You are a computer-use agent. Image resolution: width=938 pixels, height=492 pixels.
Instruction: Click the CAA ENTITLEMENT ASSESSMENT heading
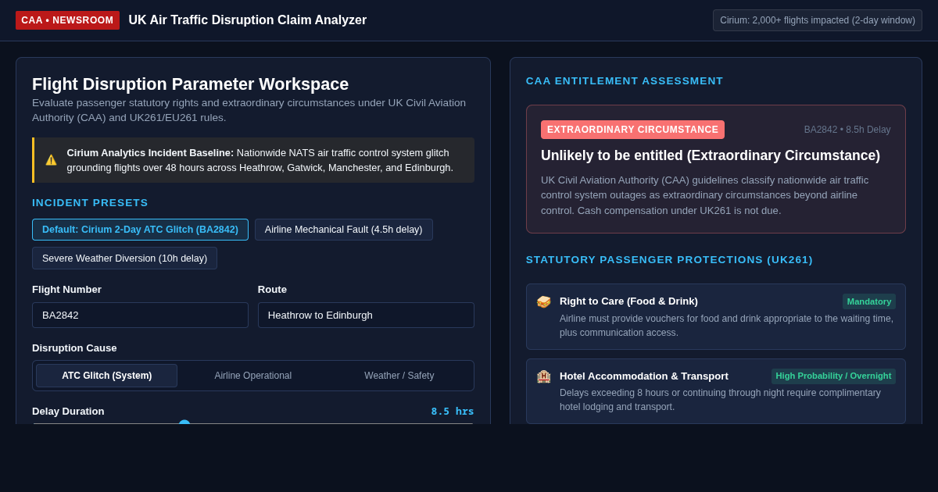coord(625,81)
